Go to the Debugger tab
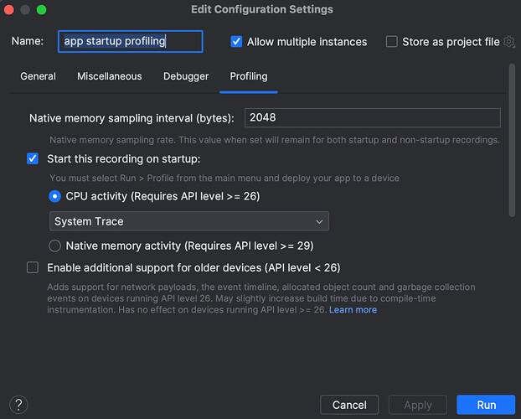521x419 pixels. tap(186, 76)
